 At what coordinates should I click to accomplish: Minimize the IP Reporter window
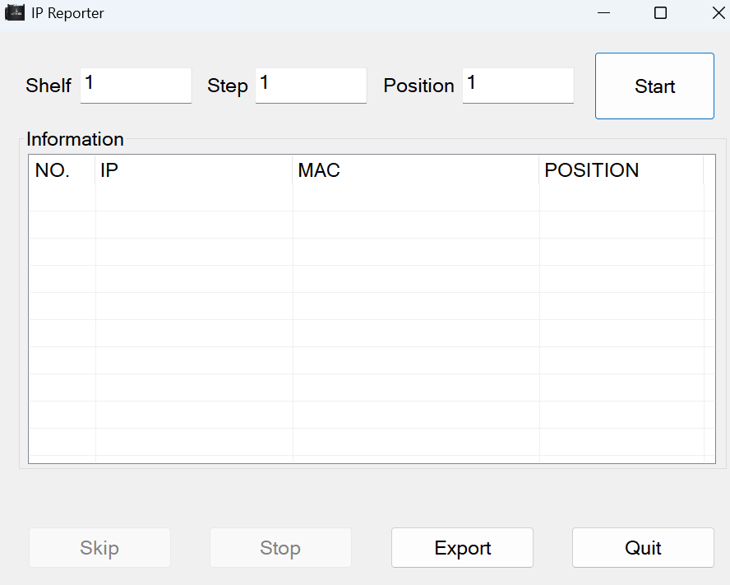604,13
